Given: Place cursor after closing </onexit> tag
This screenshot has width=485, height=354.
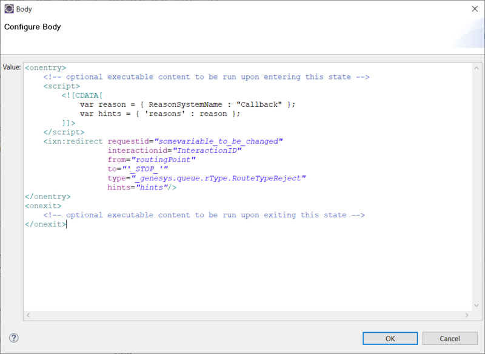Looking at the screenshot, I should coord(66,224).
